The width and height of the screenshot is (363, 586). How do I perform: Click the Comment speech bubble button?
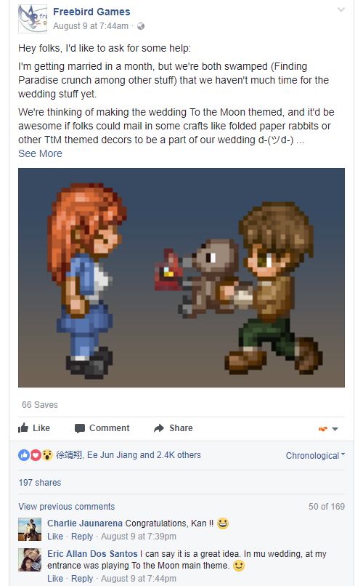tap(102, 428)
